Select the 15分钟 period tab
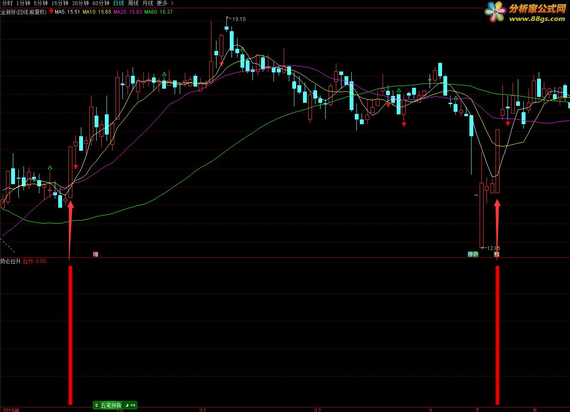This screenshot has width=570, height=412. [60, 3]
